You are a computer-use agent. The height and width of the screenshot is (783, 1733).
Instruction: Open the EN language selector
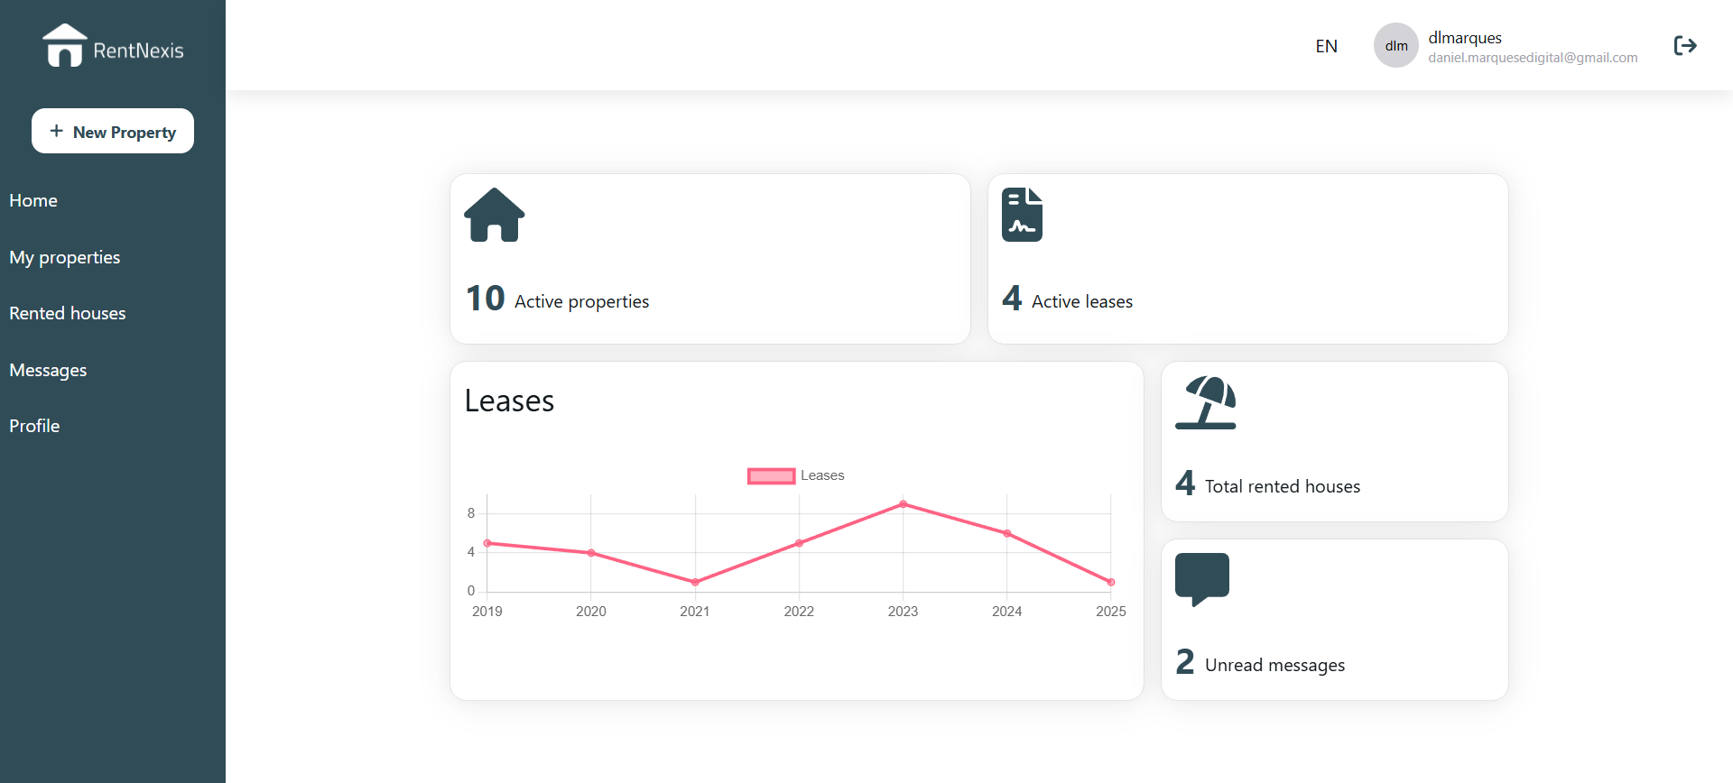[x=1326, y=46]
